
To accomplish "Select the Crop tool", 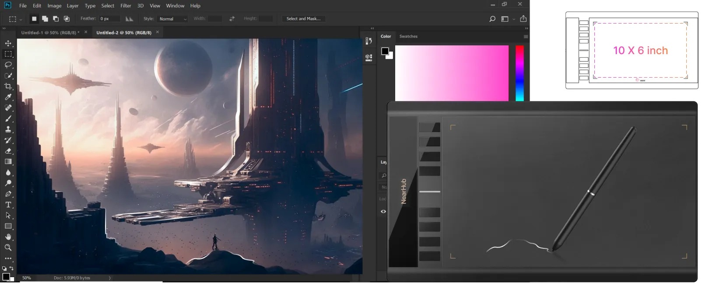I will 8,86.
